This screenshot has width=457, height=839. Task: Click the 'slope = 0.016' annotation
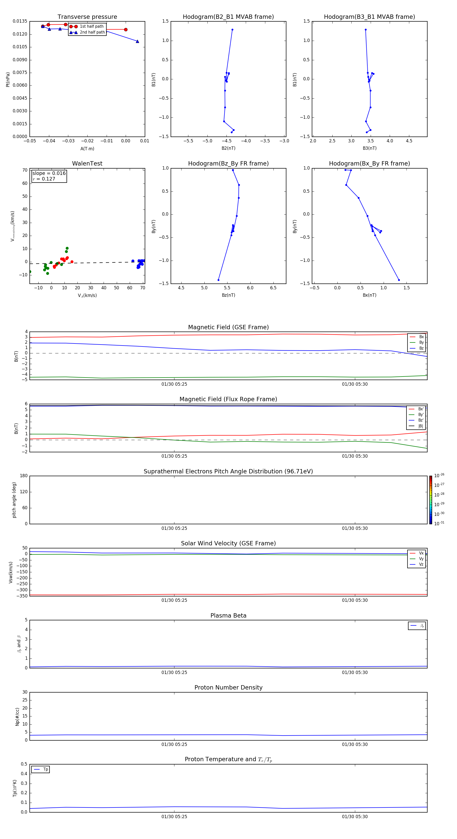tap(49, 173)
